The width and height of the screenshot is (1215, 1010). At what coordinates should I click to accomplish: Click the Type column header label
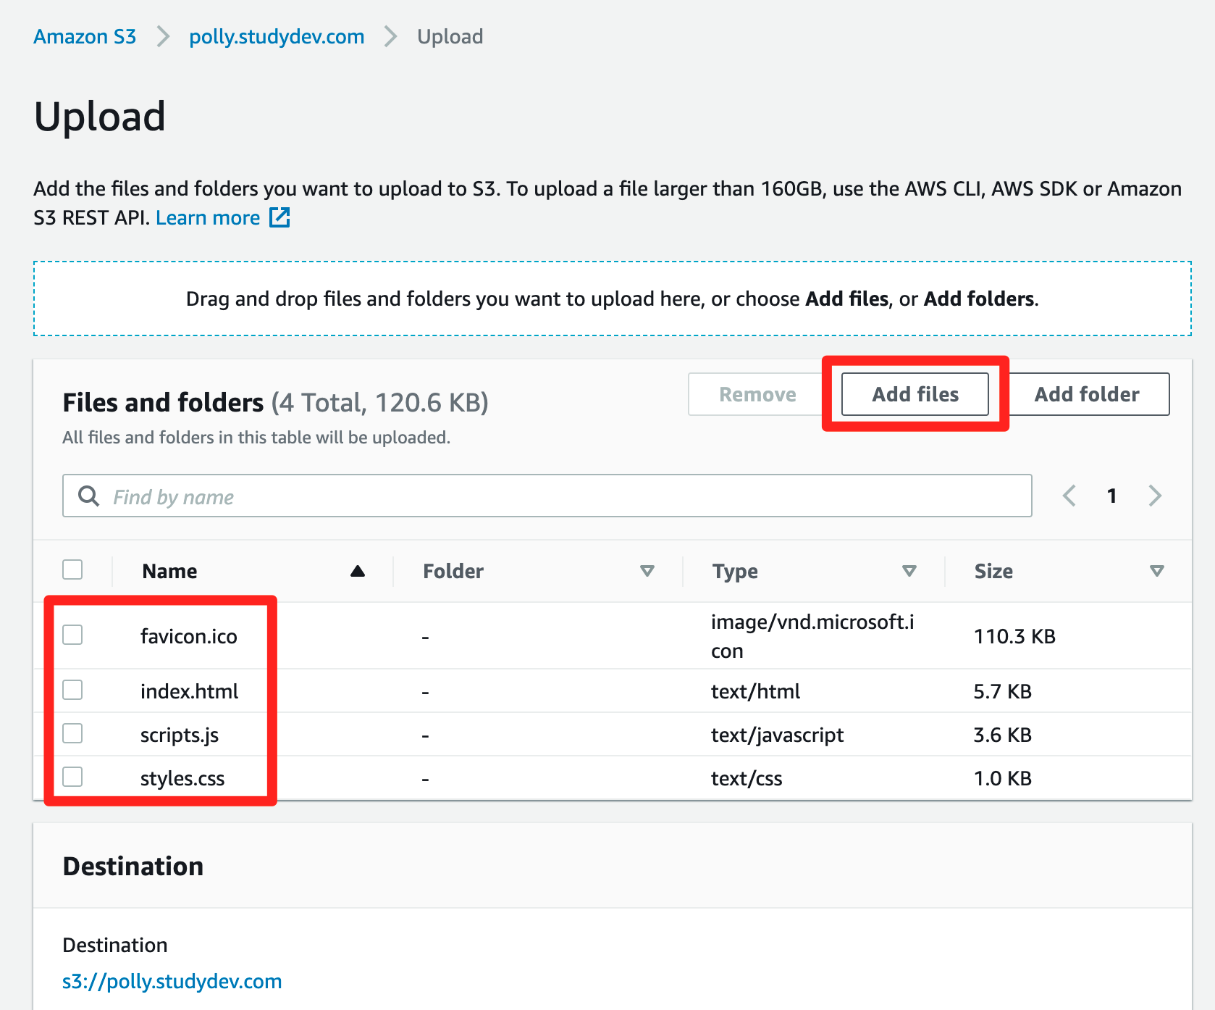(735, 571)
